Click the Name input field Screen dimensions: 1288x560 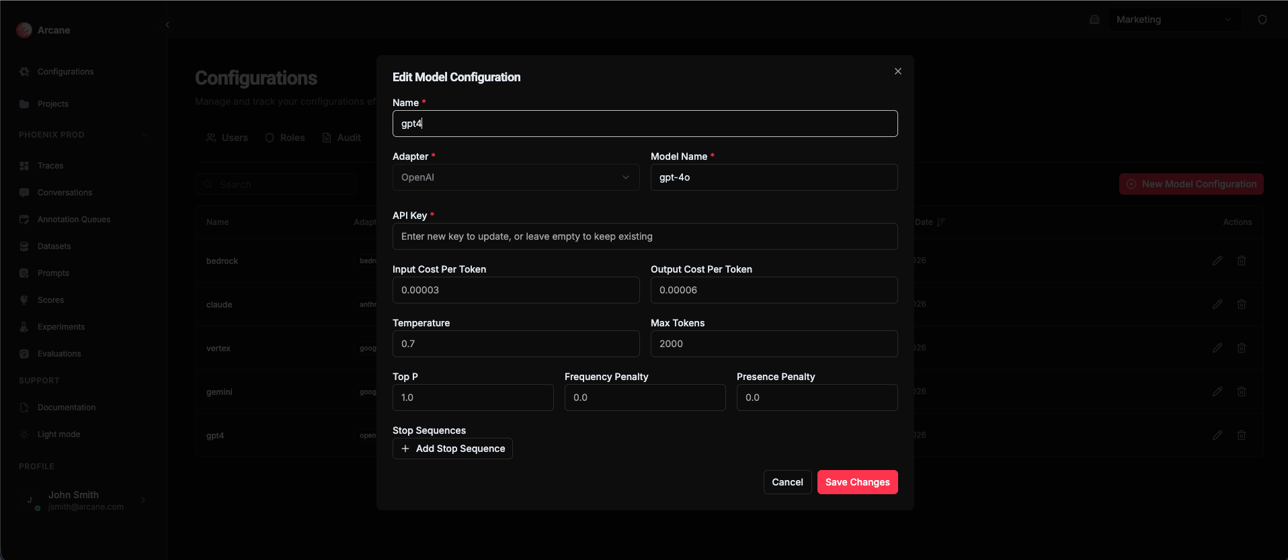[x=645, y=124]
